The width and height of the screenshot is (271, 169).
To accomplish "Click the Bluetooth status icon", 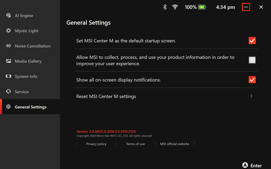I will pos(165,7).
